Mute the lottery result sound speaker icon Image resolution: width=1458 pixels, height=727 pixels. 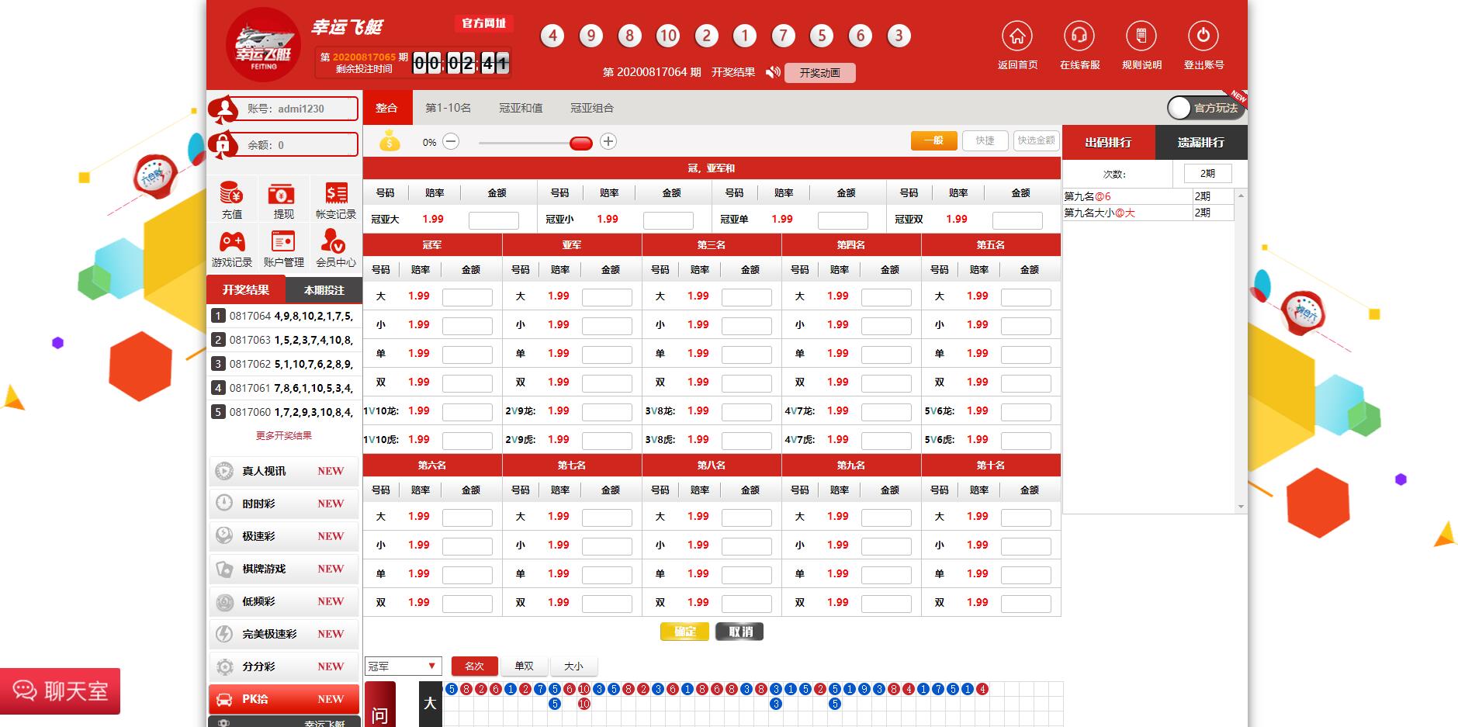click(x=773, y=72)
